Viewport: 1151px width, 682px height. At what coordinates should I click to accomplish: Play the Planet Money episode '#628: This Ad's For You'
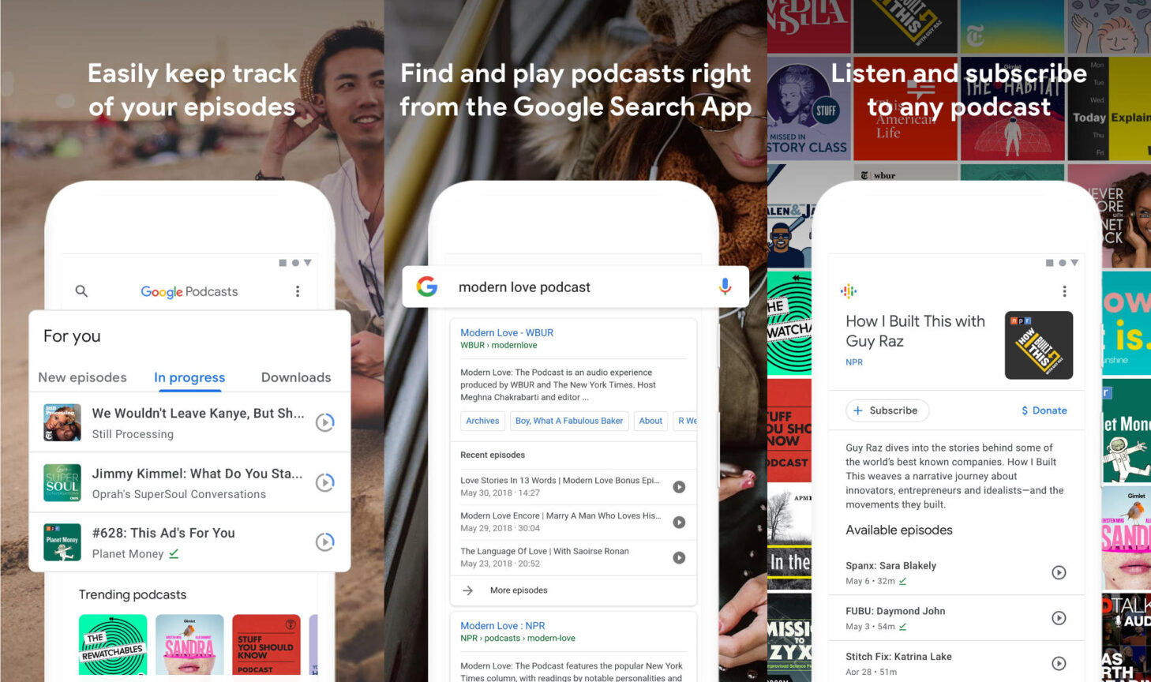click(x=324, y=541)
